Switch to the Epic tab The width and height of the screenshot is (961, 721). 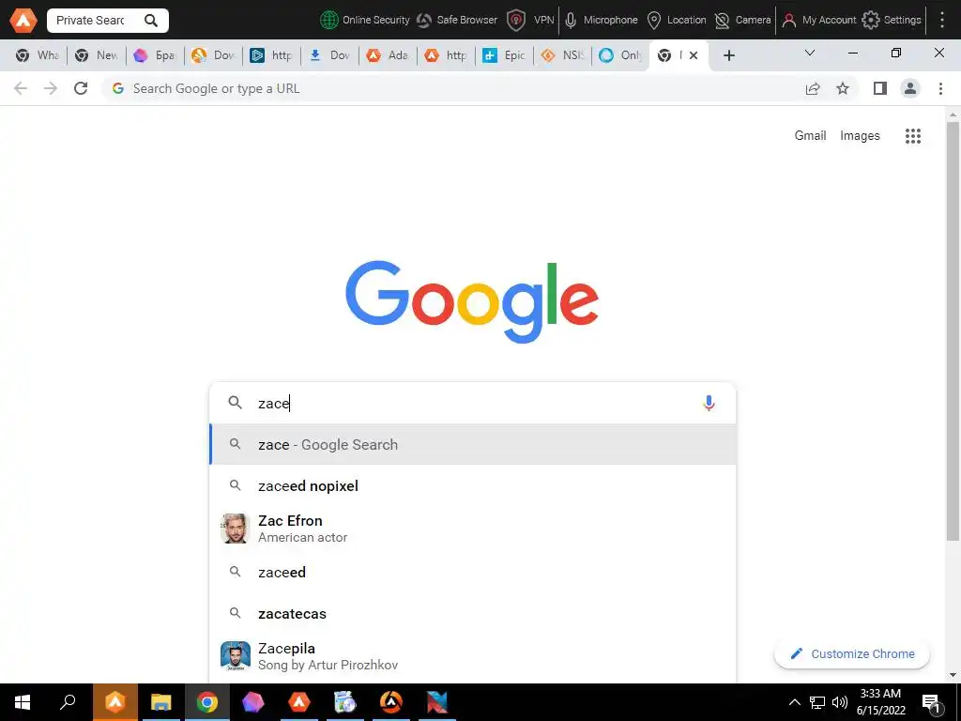tap(504, 55)
